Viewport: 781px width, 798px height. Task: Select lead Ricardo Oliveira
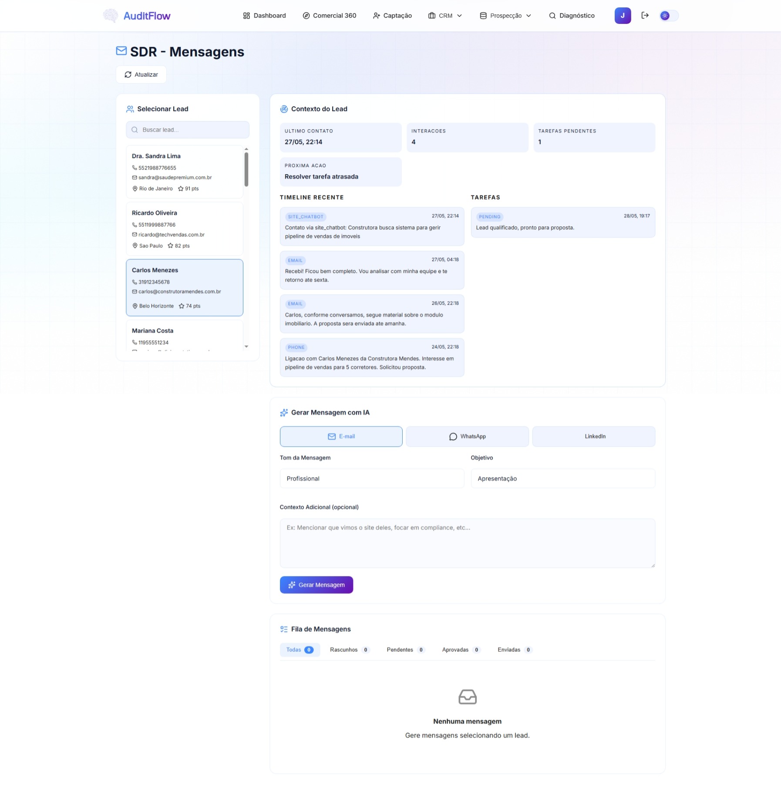pos(185,229)
